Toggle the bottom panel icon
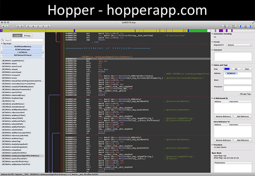 pyautogui.click(x=246, y=26)
